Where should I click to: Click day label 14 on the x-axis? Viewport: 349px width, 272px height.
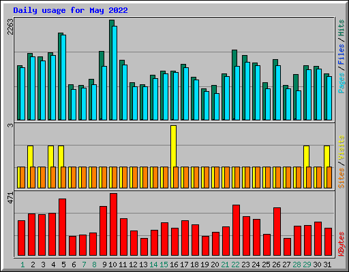coord(153,265)
